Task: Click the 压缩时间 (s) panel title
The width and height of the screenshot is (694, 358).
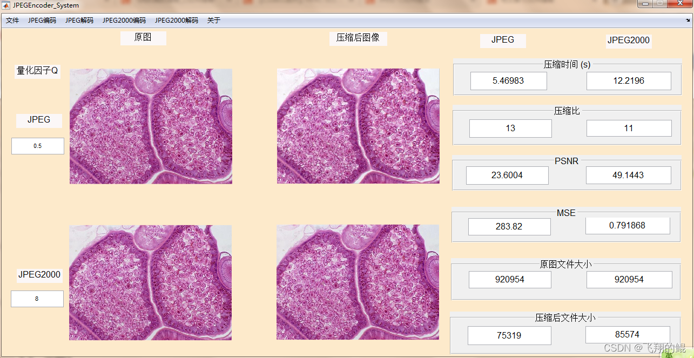Action: pyautogui.click(x=567, y=64)
